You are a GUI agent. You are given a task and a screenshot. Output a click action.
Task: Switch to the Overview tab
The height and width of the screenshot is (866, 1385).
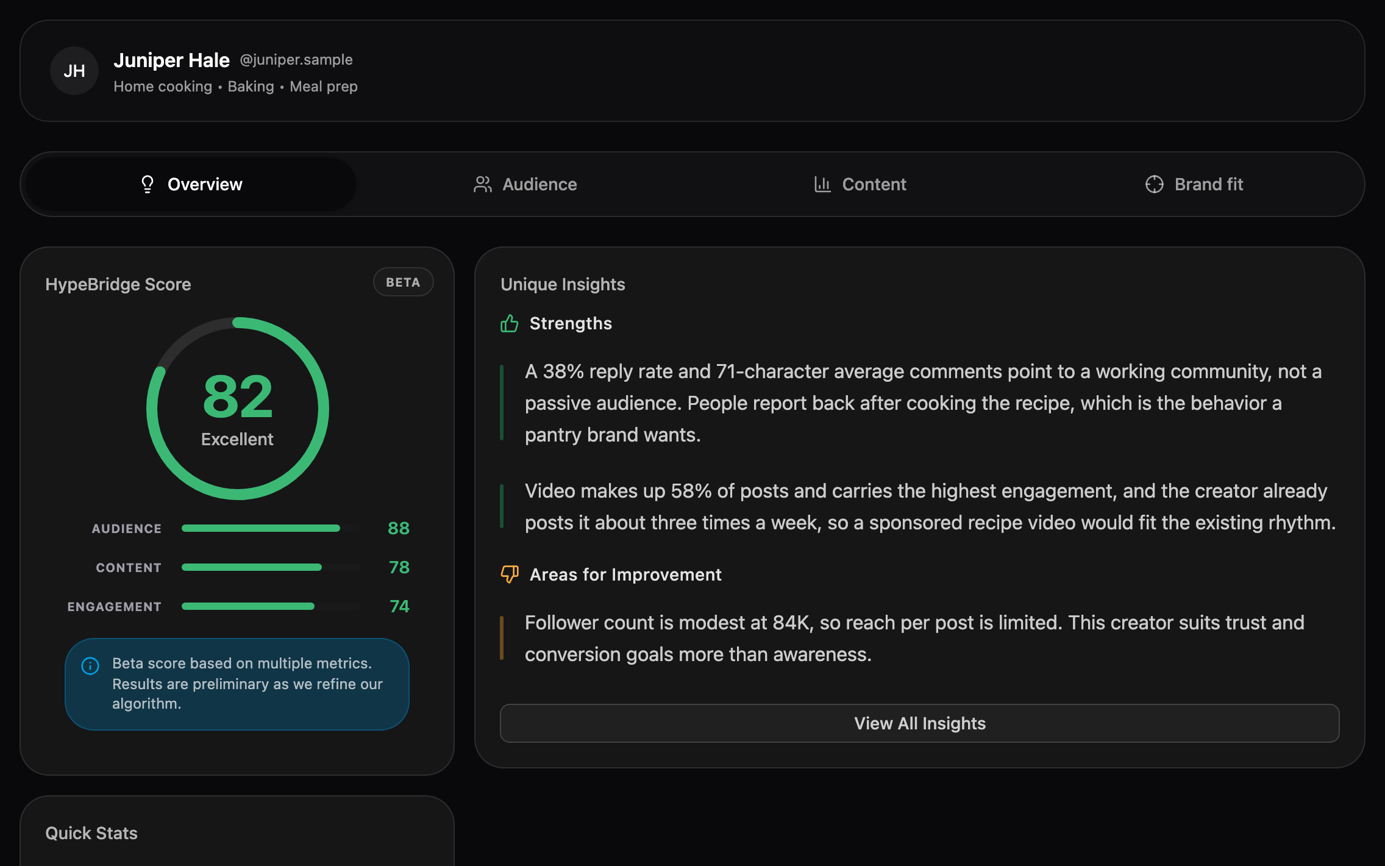191,184
